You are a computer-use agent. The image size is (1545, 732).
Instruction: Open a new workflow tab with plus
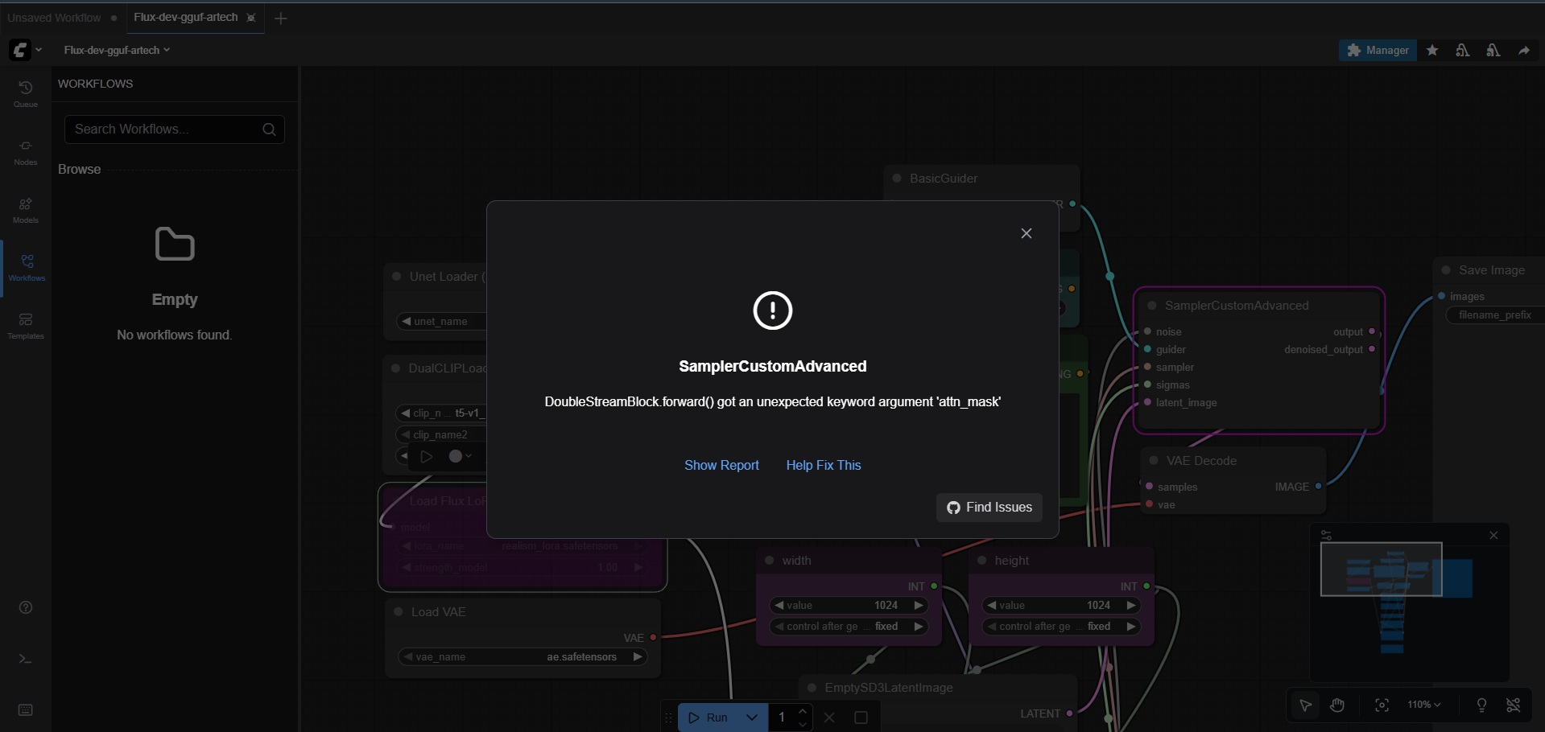tap(281, 19)
